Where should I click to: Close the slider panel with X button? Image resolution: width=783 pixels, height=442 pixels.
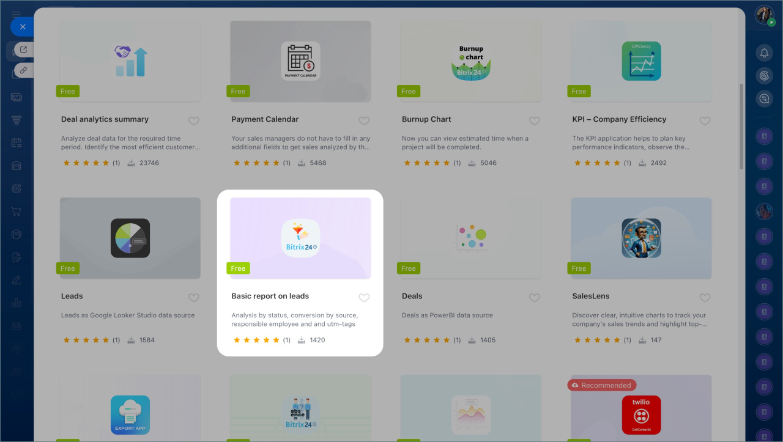pyautogui.click(x=23, y=27)
